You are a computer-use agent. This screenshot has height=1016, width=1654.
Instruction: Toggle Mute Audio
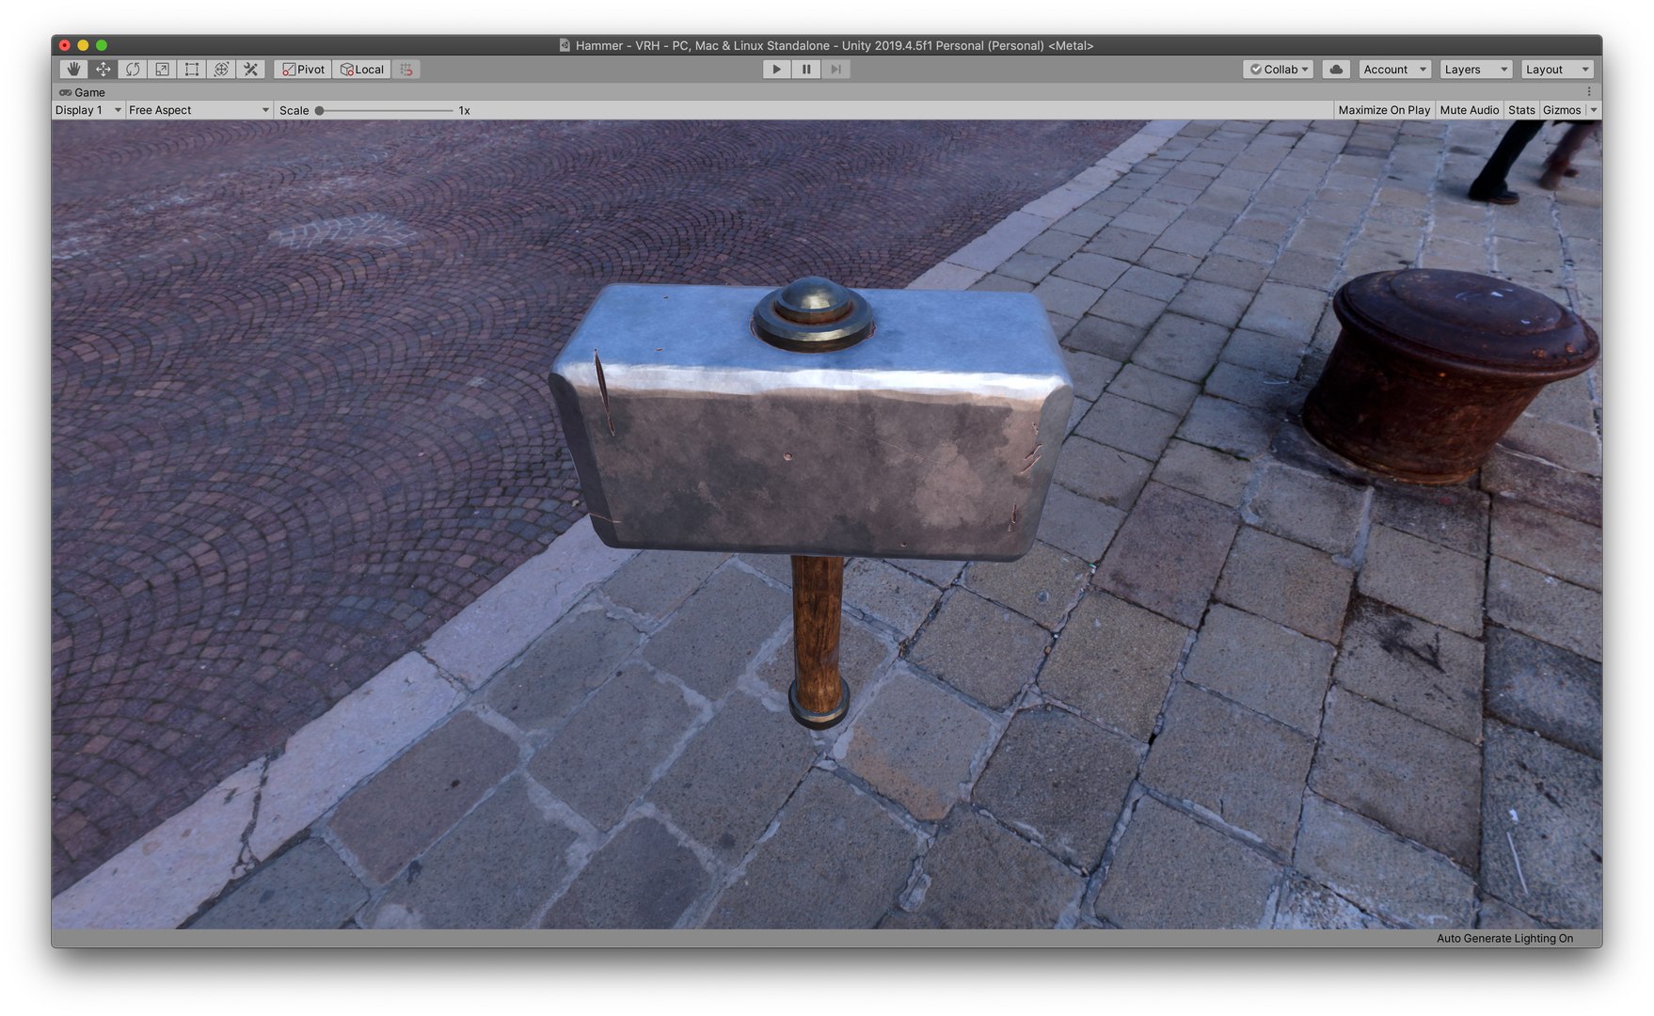click(1470, 110)
